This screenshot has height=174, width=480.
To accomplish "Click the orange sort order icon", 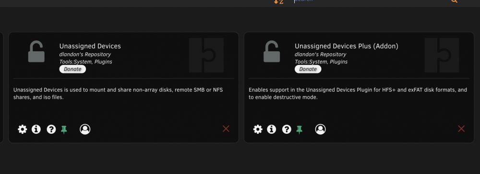I will (x=278, y=1).
